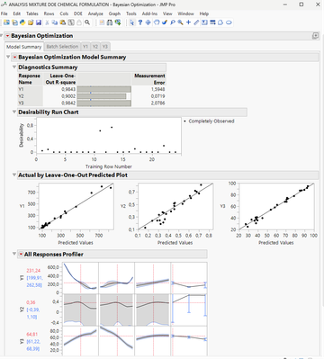The image size is (324, 359).
Task: Open the Rows menu
Action: [49, 13]
